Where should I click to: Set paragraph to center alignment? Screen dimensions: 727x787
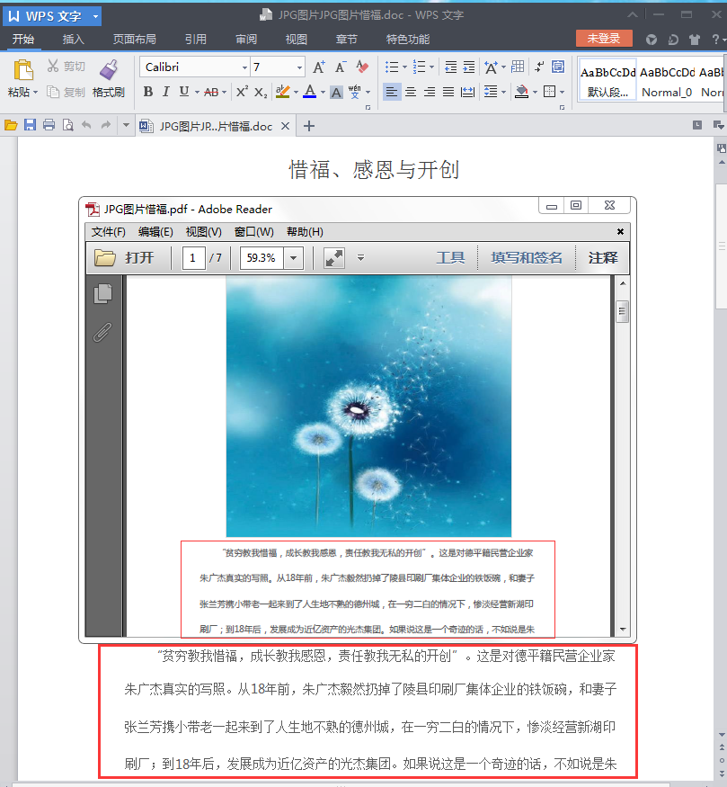click(x=411, y=92)
